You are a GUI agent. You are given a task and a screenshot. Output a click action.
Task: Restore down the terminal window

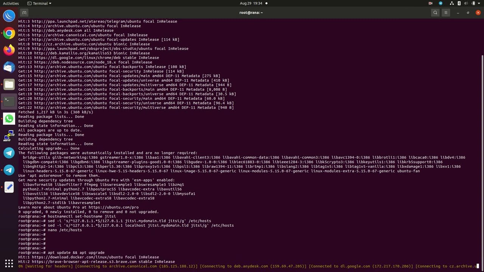click(468, 12)
